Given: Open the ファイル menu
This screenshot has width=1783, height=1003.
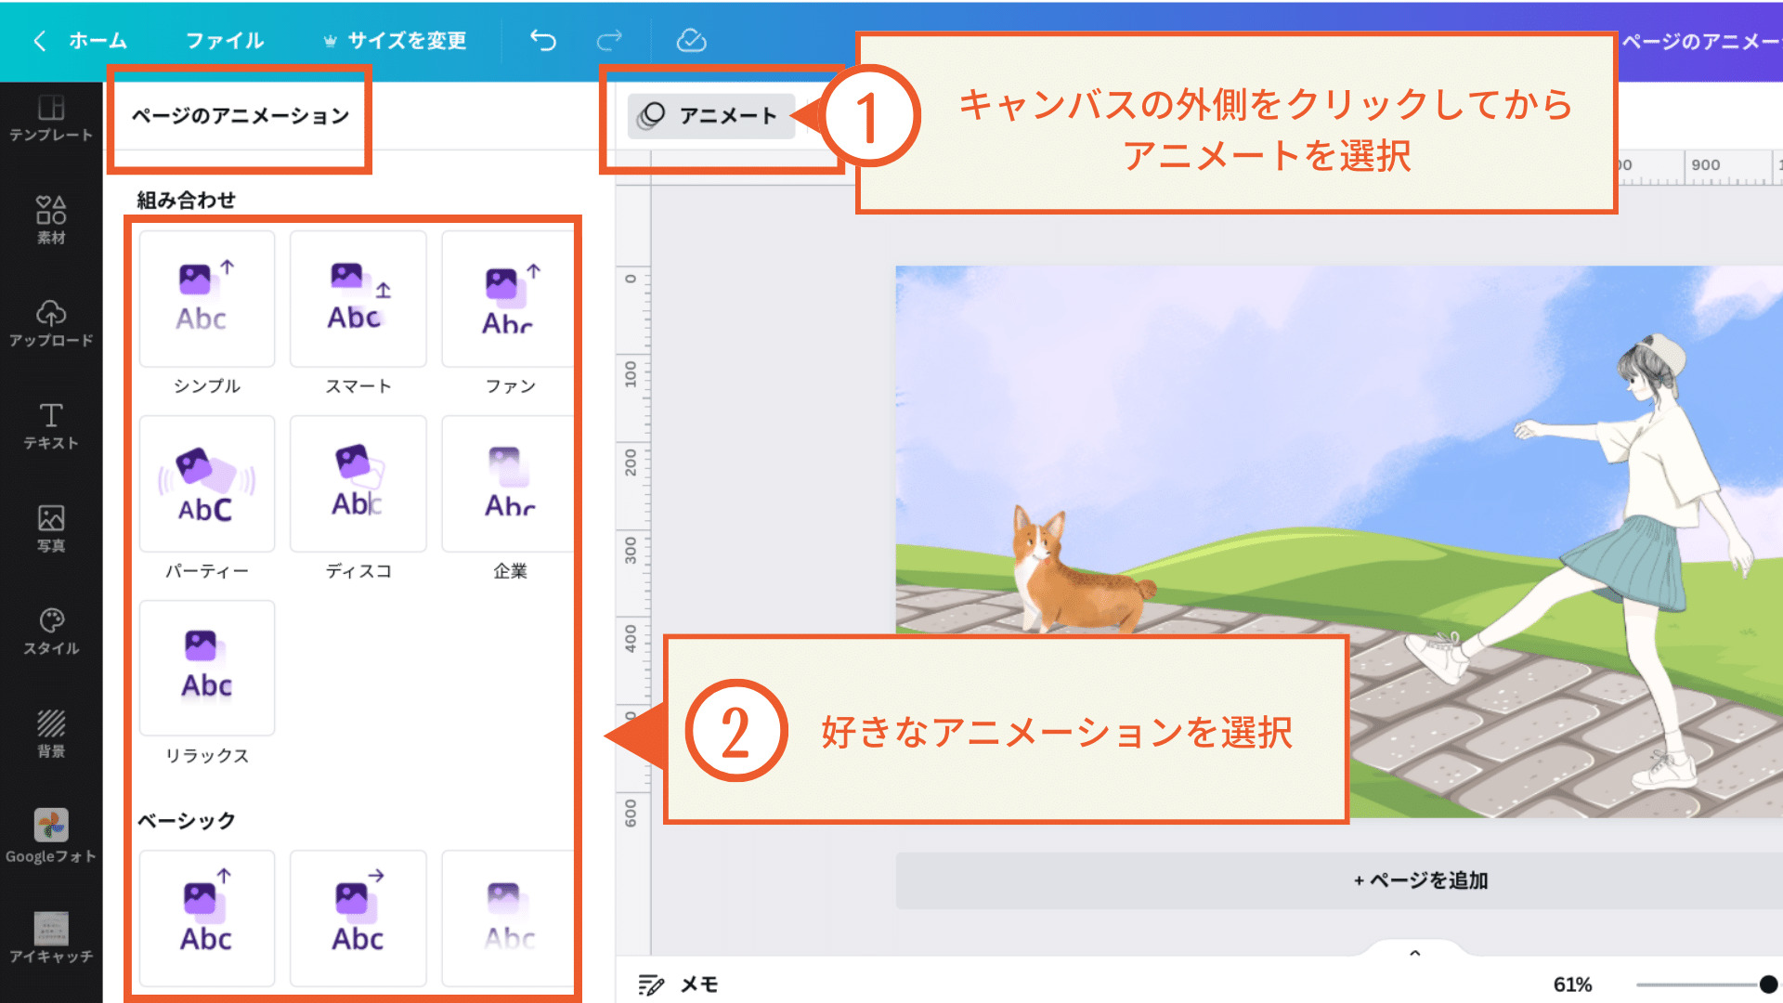Looking at the screenshot, I should coord(225,40).
